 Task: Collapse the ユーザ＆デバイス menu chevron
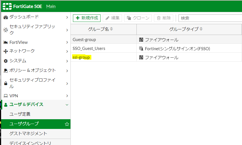(x=67, y=105)
